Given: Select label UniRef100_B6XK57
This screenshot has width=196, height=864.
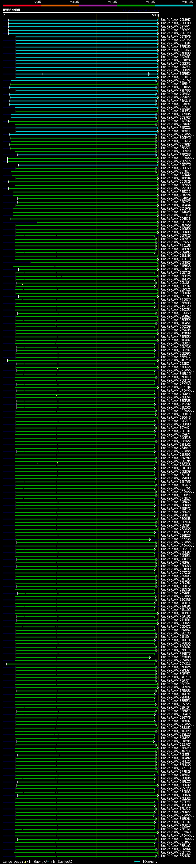Looking at the screenshot, I should 176,856.
